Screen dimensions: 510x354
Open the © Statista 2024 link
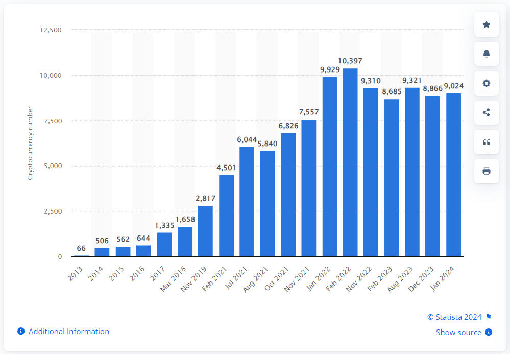click(454, 317)
